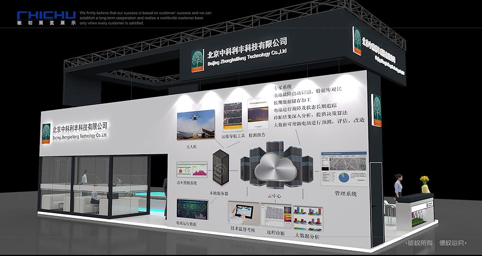Viewport: 482px width, 256px height.
Task: Click the tree logo on the right black pillar
Action: 377,110
